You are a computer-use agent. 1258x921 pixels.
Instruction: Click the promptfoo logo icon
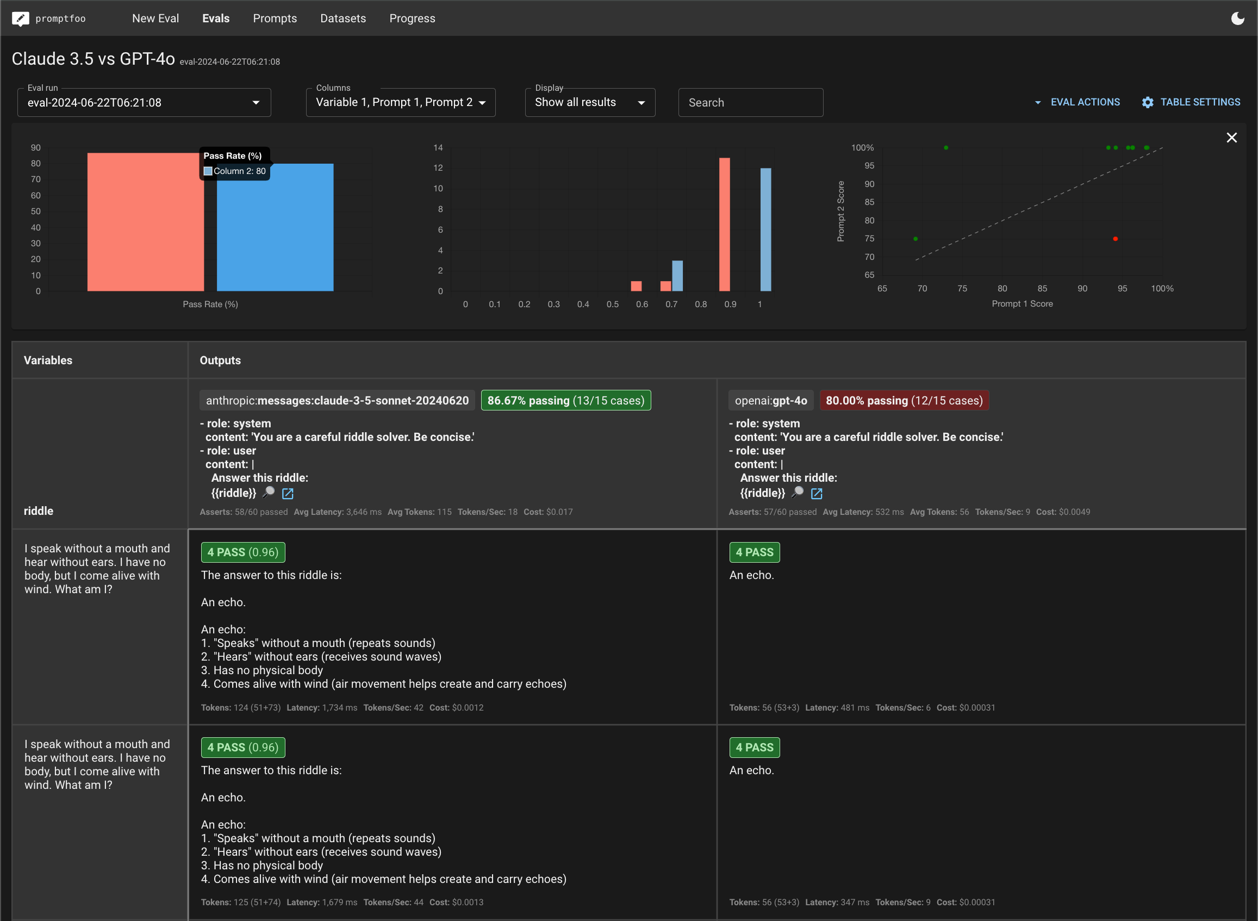click(21, 18)
